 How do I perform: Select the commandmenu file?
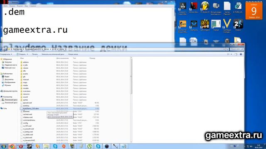click(29, 120)
